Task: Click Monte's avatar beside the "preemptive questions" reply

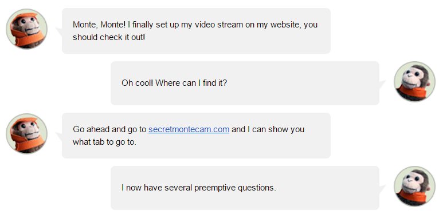Action: click(x=414, y=187)
